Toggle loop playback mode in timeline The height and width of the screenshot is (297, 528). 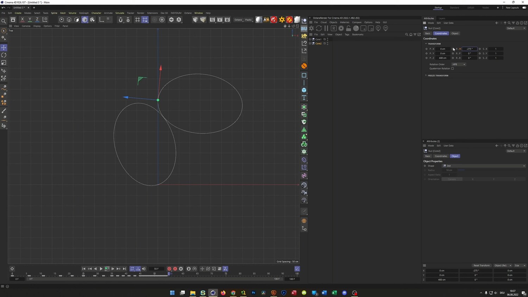click(x=132, y=269)
